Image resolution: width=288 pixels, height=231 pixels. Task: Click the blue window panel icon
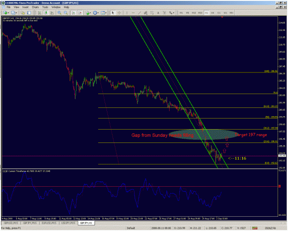(29, 13)
